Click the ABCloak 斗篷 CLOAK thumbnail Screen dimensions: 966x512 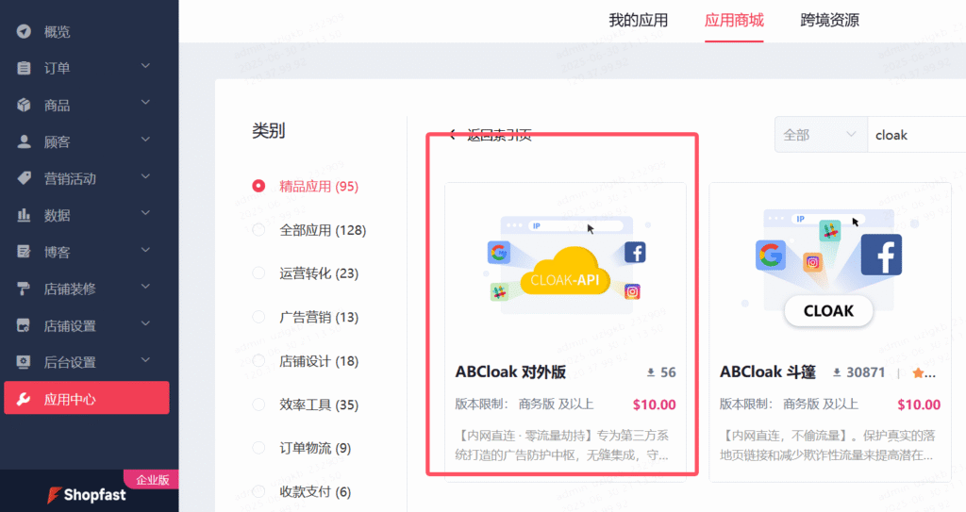click(828, 268)
